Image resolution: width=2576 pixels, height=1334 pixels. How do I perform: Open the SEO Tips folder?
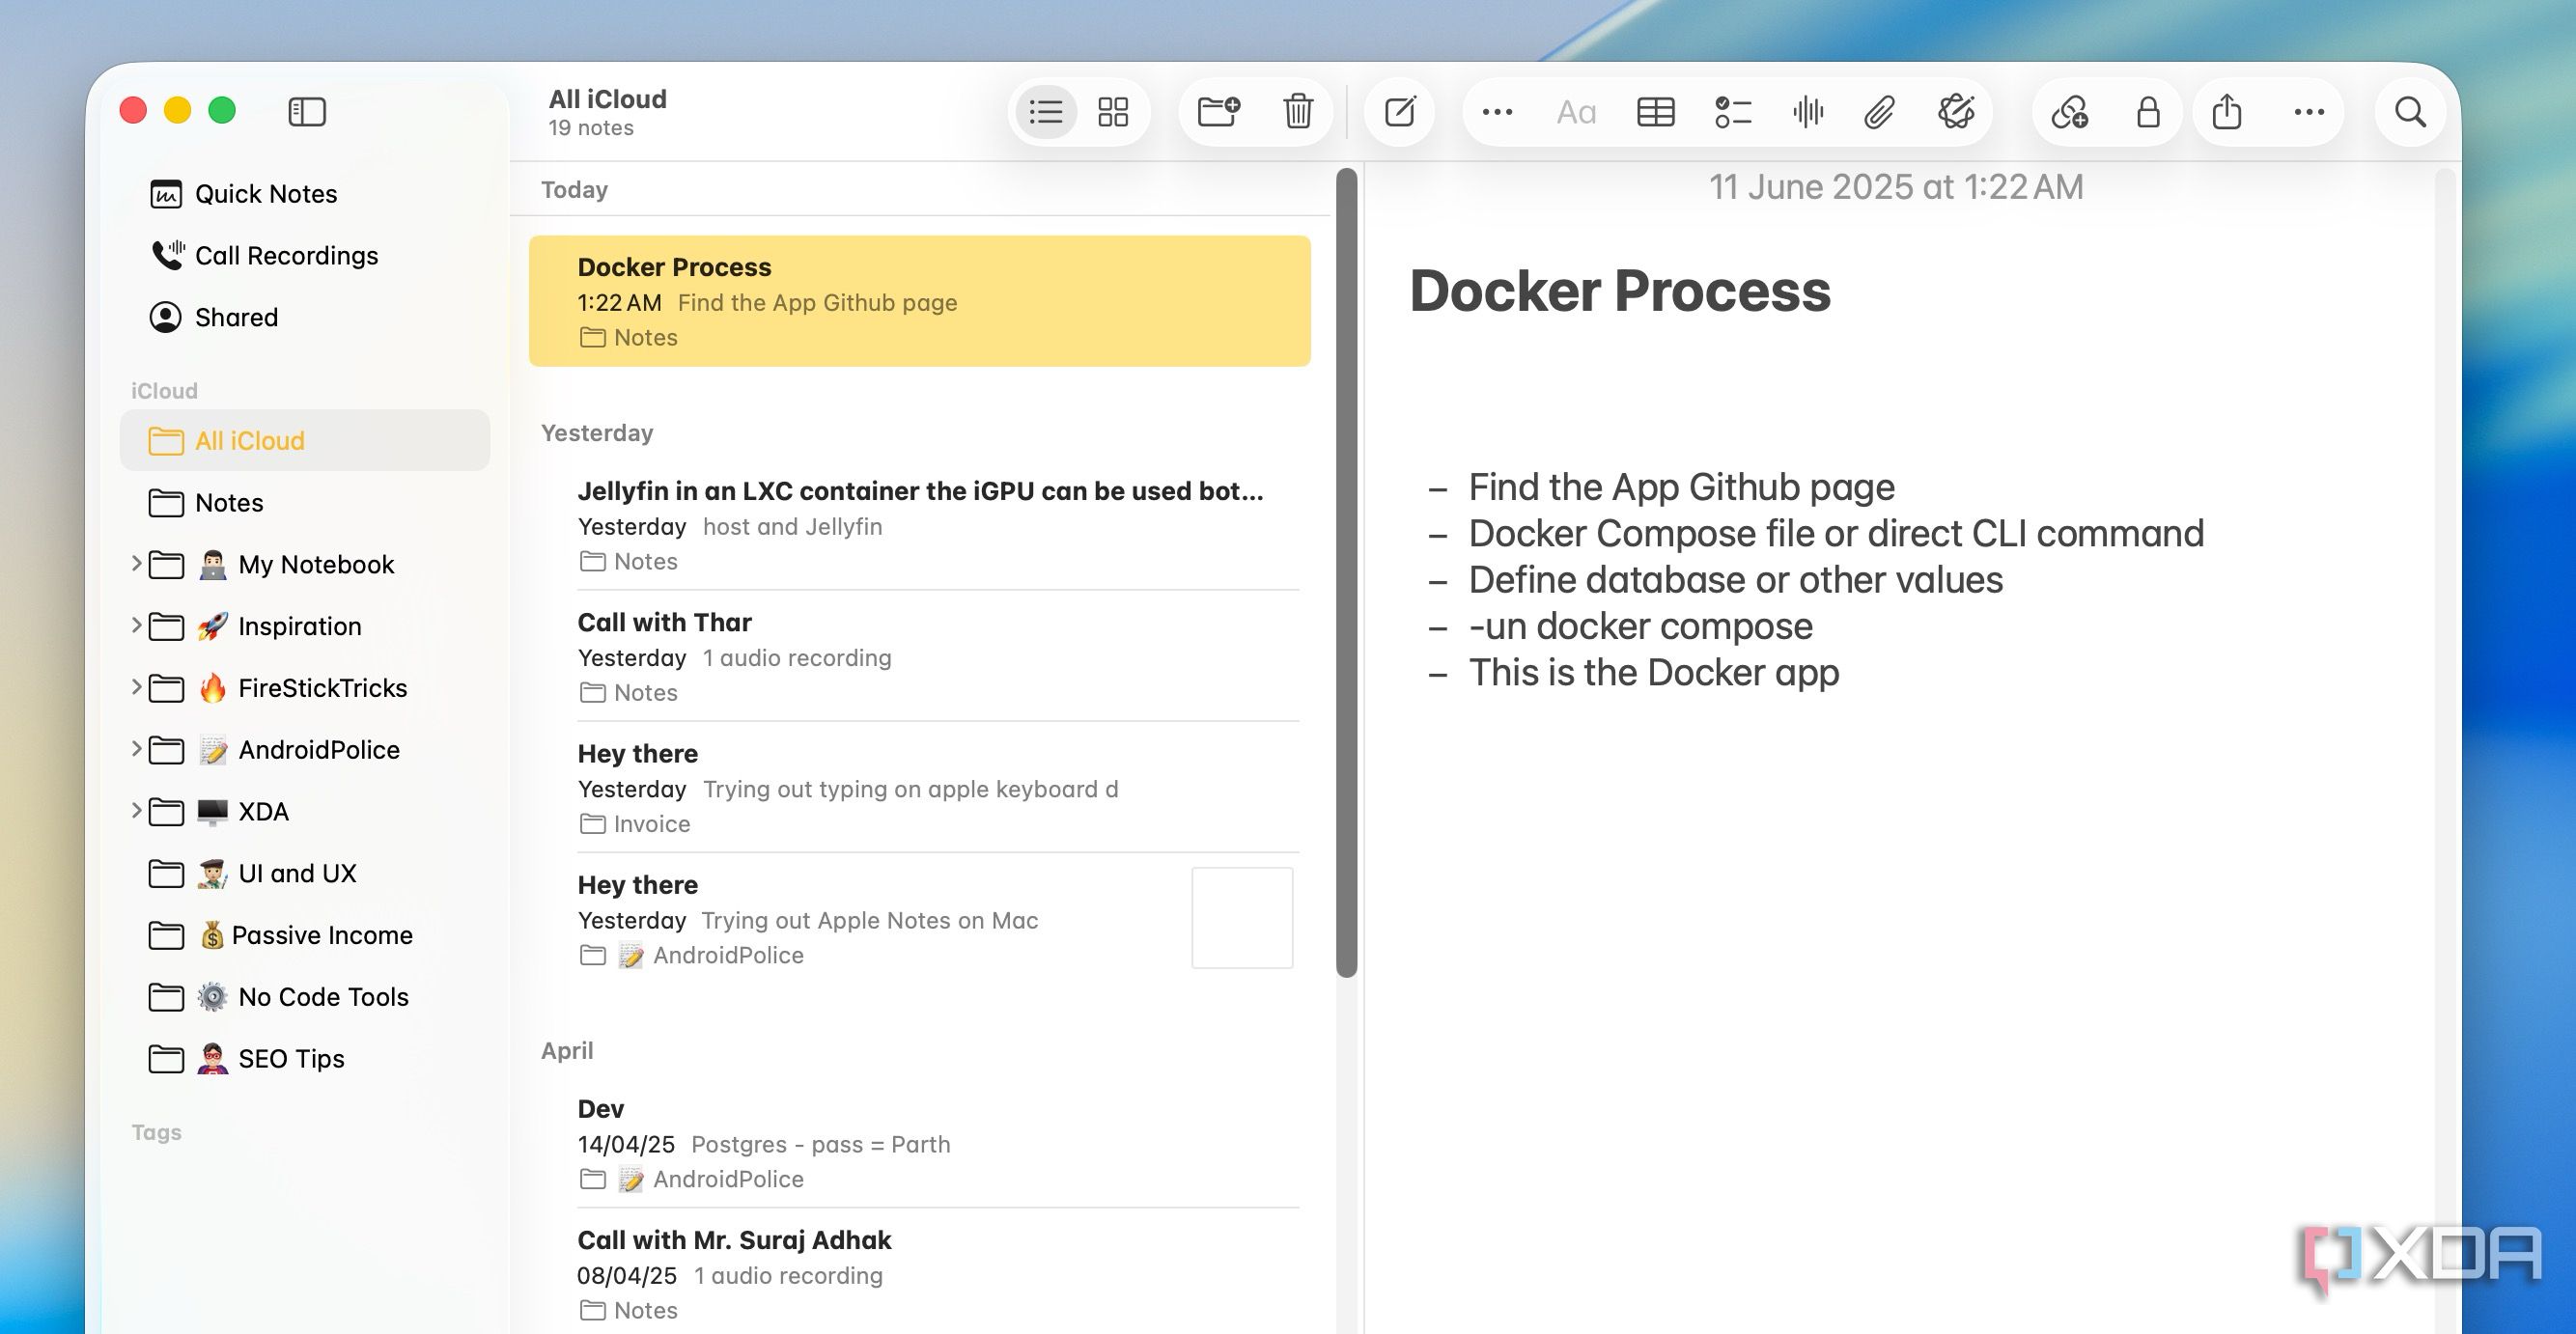pos(305,1059)
